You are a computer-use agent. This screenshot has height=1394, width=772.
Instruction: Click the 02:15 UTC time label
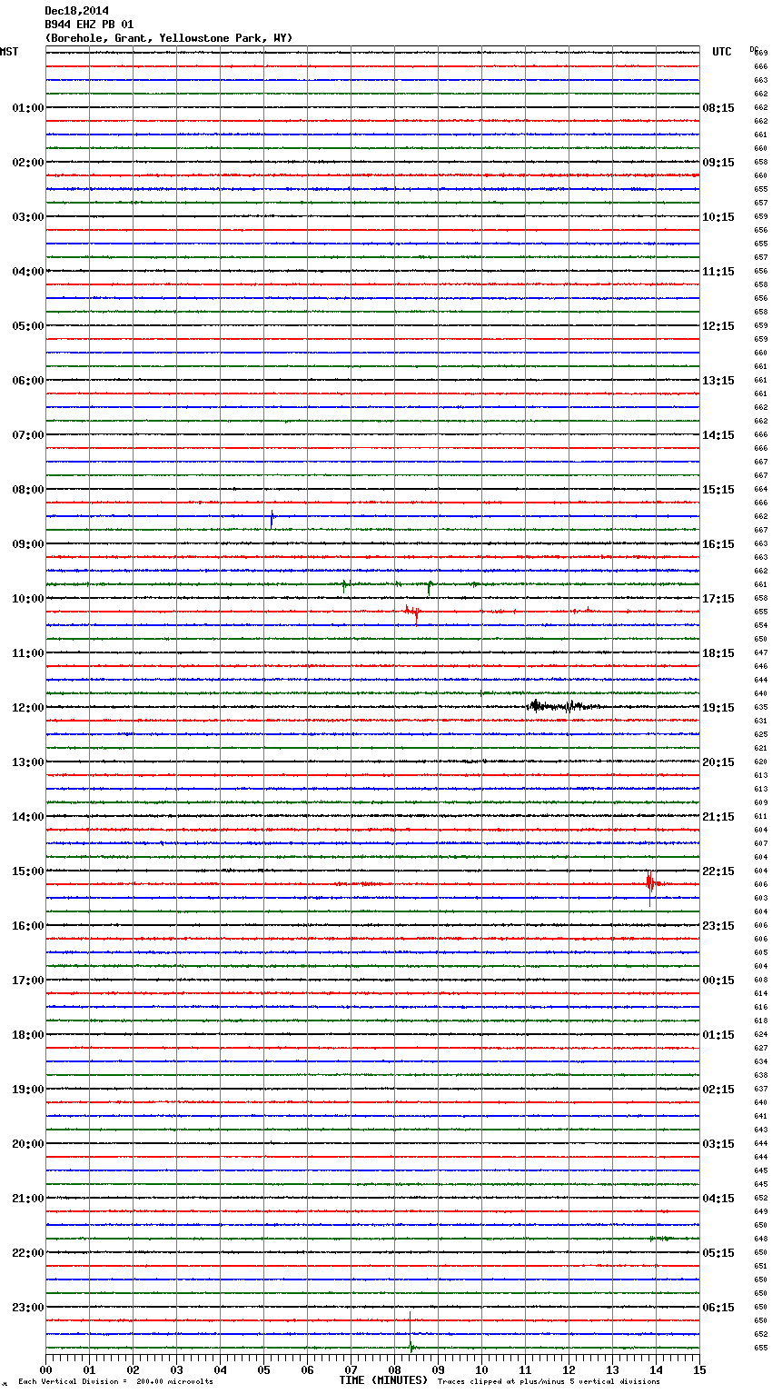click(x=718, y=1090)
